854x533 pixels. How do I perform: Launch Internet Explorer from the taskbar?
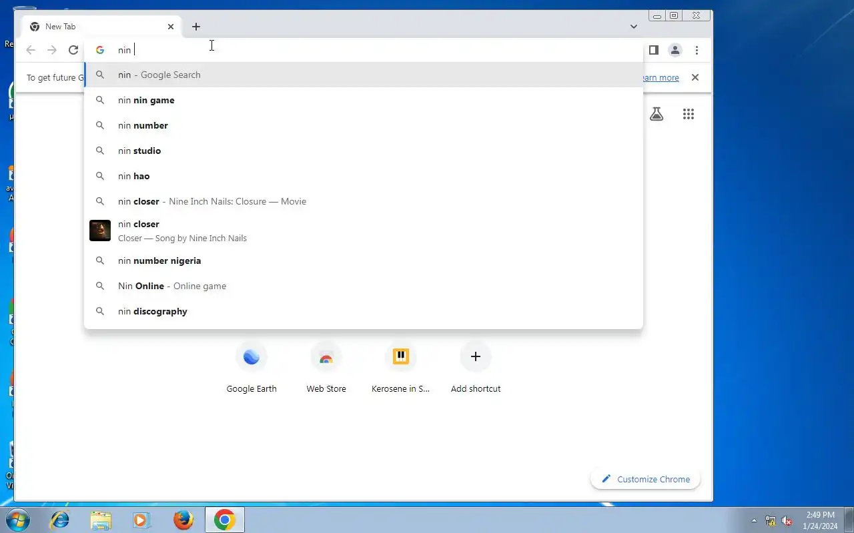pyautogui.click(x=60, y=520)
